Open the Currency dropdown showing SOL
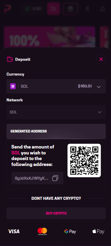The image size is (111, 246). (x=56, y=86)
